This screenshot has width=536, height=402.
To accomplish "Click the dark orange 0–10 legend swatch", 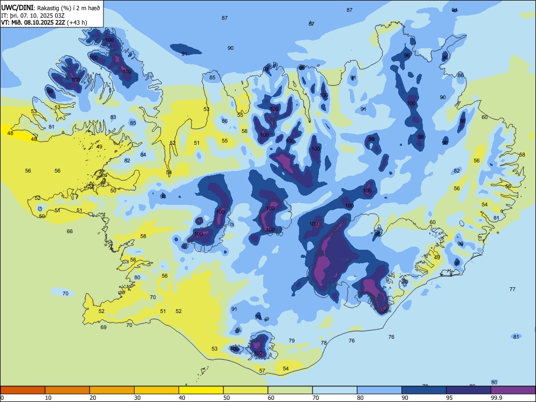I will (x=23, y=390).
